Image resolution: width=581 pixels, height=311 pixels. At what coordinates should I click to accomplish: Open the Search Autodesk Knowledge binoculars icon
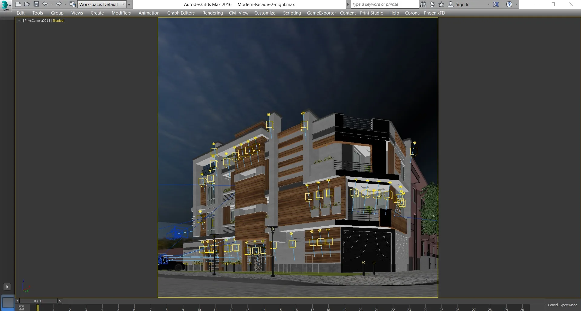click(423, 4)
